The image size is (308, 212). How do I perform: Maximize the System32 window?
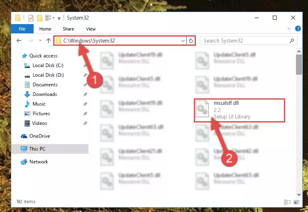pos(275,18)
